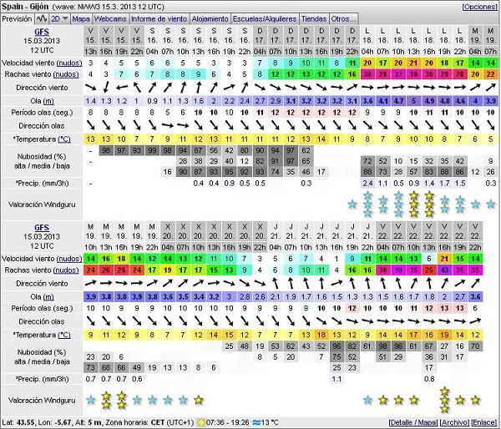
Task: Click the Opciones link
Action: click(x=479, y=7)
